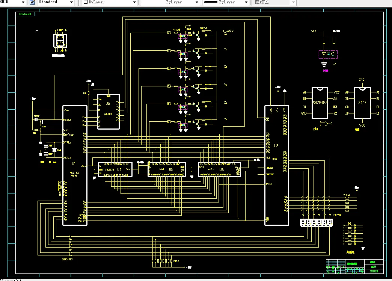392x281 pixels.
Task: Select the U1 chip label
Action: 74,163
